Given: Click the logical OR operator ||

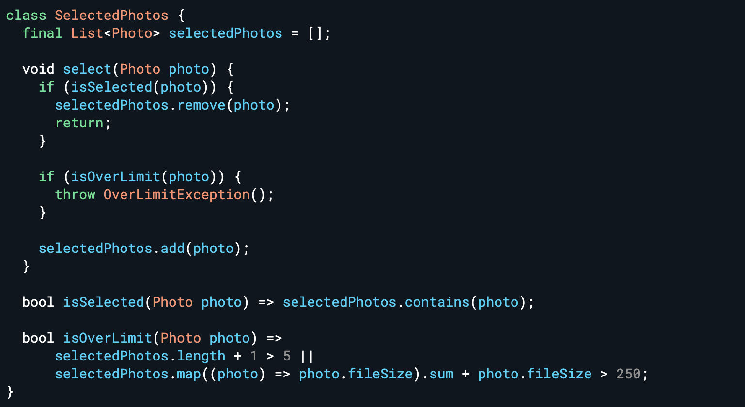Looking at the screenshot, I should pyautogui.click(x=307, y=356).
